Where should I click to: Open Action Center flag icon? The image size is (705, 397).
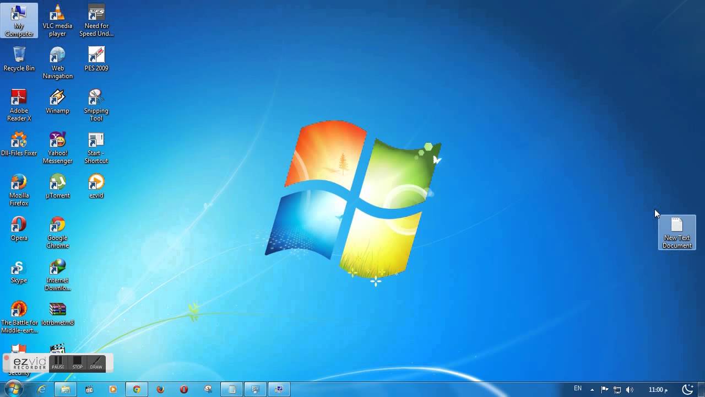point(604,390)
